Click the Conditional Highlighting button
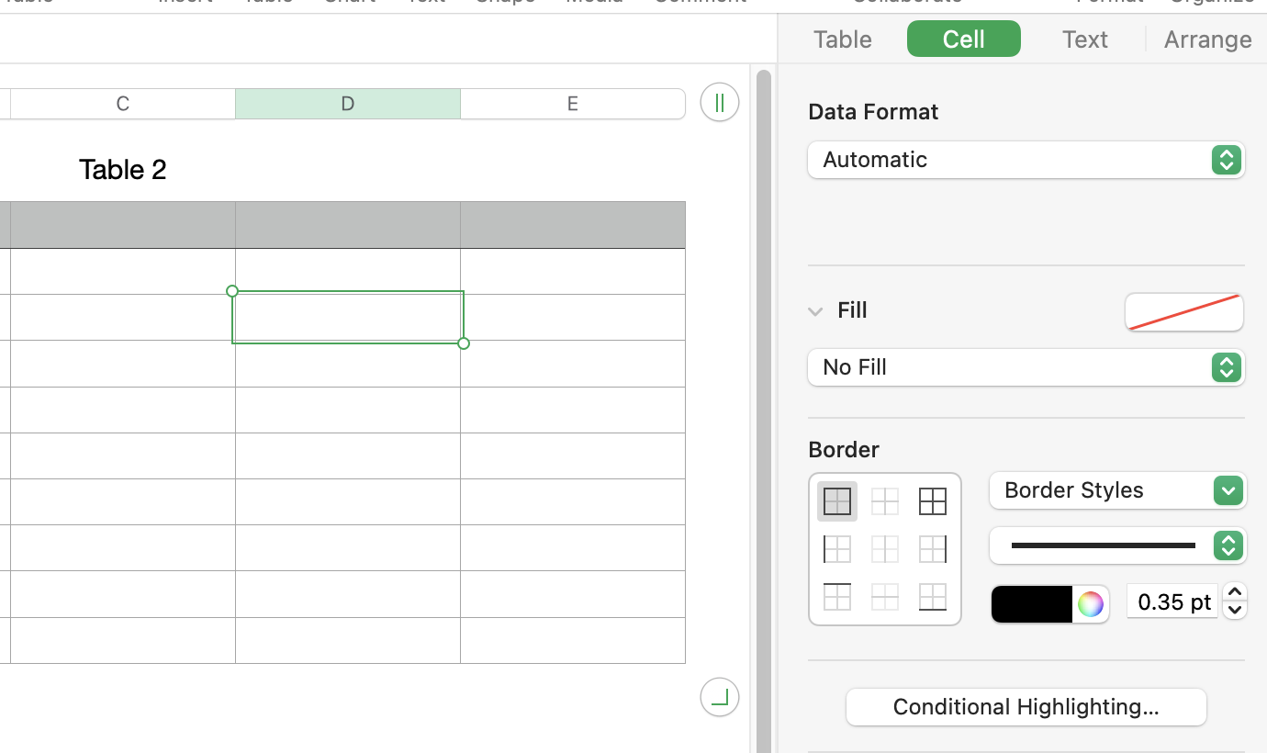This screenshot has height=753, width=1267. 1026,707
